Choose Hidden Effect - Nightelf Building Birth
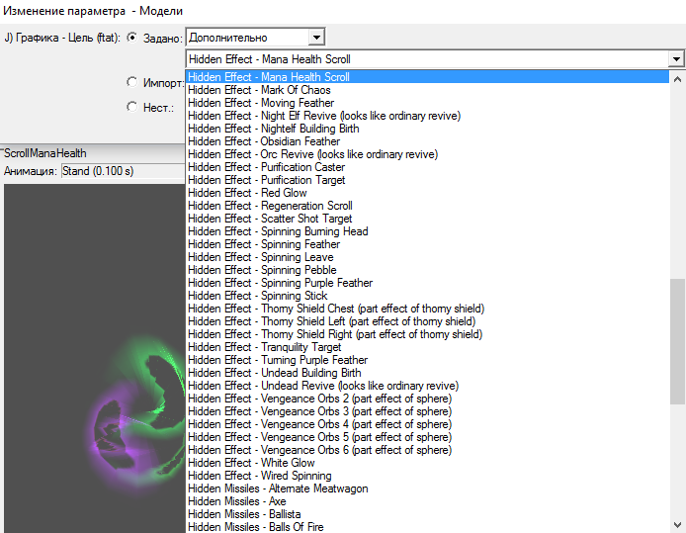This screenshot has height=533, width=686. [427, 129]
